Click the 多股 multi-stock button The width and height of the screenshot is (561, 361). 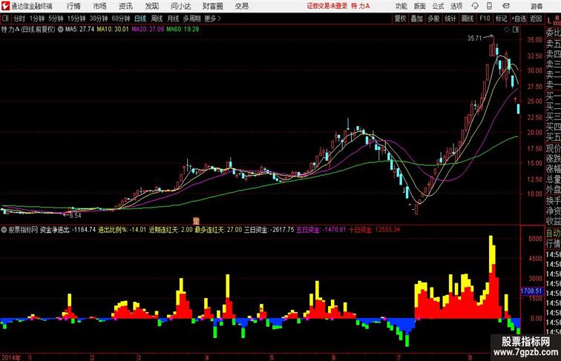433,19
